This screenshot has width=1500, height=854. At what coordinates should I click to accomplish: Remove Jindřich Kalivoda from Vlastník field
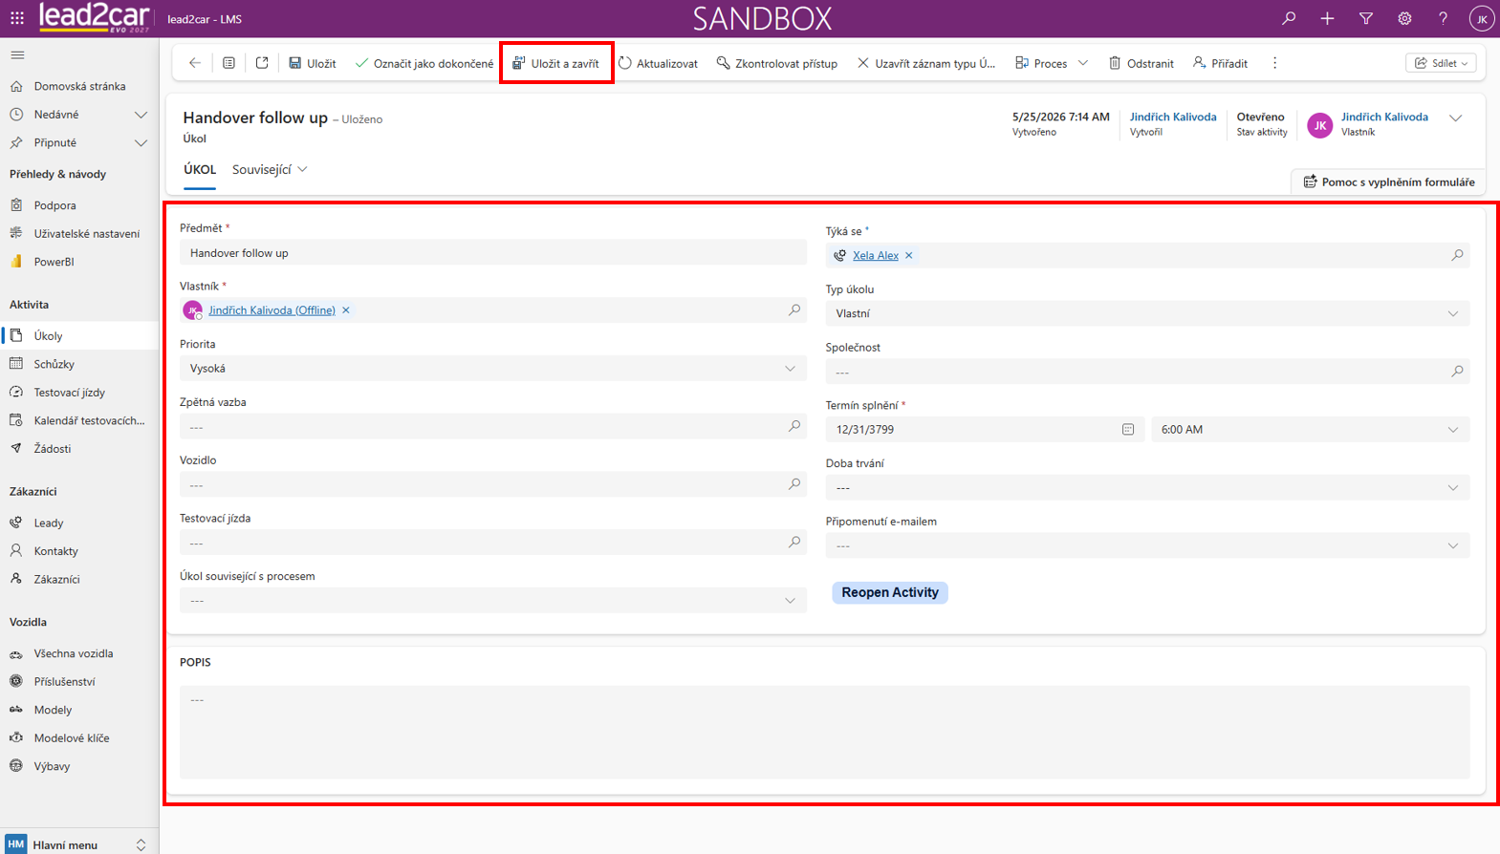[346, 310]
